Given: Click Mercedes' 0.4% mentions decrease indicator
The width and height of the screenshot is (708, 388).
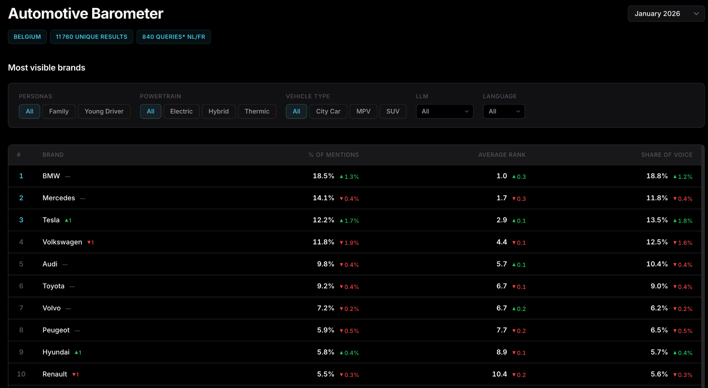Looking at the screenshot, I should click(349, 199).
